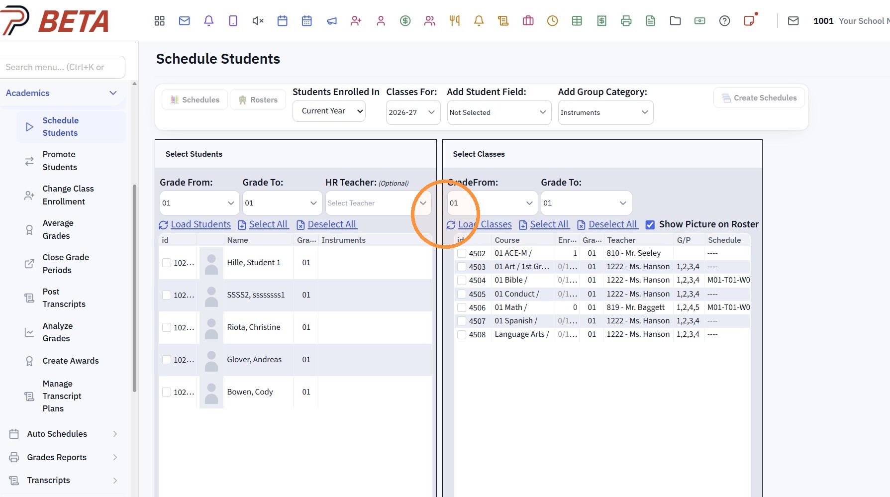Open the dashboard grid icon in top toolbar
Image resolution: width=890 pixels, height=497 pixels.
(x=159, y=21)
